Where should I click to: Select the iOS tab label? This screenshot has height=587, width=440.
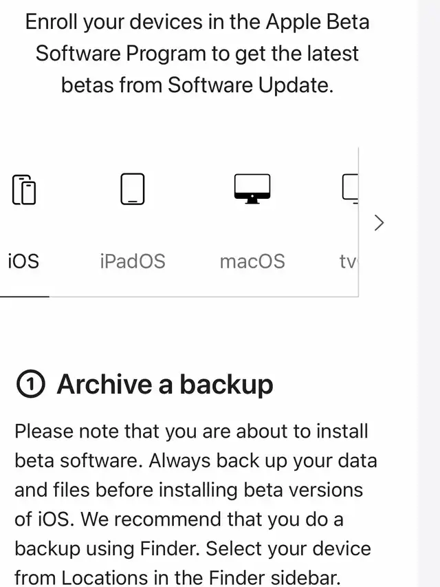click(23, 262)
